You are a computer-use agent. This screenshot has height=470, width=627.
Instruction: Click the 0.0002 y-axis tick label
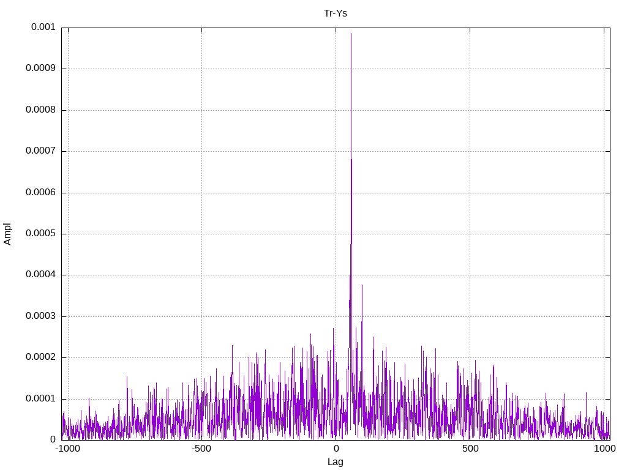pos(41,357)
